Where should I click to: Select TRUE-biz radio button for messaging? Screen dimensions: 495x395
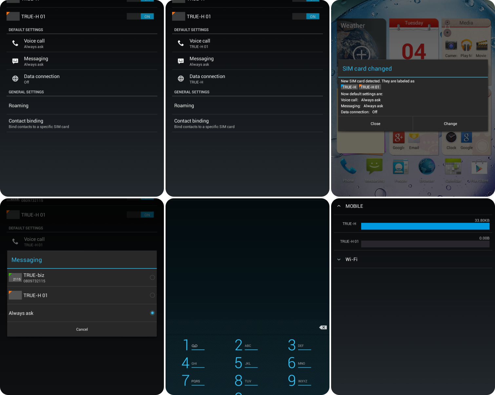(152, 278)
